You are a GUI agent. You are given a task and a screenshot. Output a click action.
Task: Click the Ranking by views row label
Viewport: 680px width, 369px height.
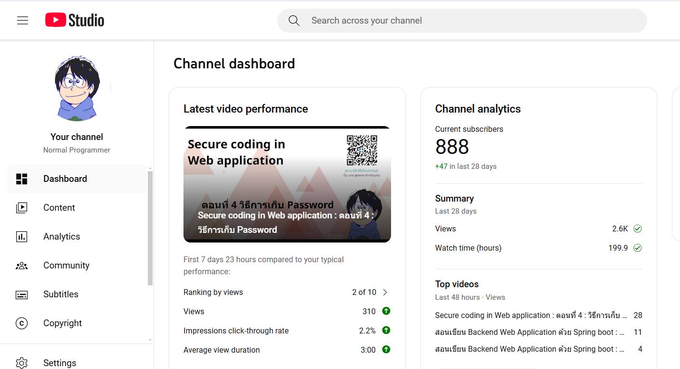coord(213,292)
